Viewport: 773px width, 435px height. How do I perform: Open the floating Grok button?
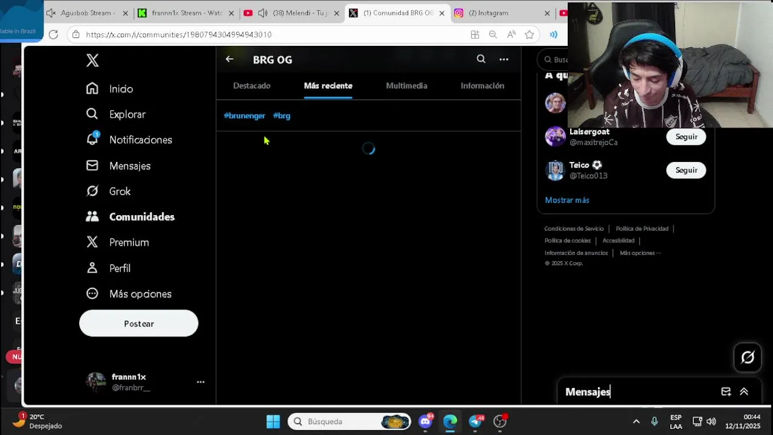[748, 358]
